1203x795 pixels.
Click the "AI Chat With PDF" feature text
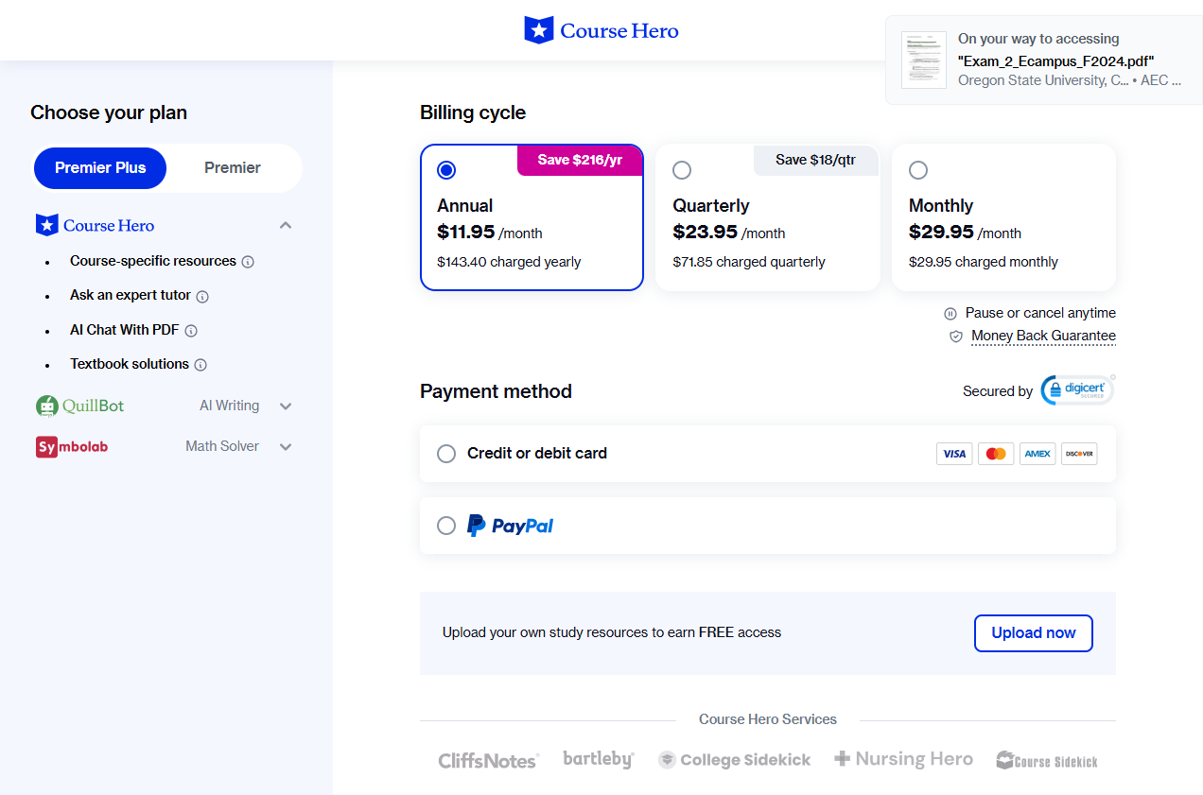point(125,330)
